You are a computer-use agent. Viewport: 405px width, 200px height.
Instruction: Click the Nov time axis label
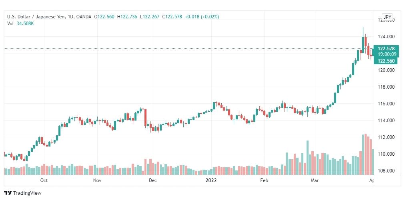point(97,180)
